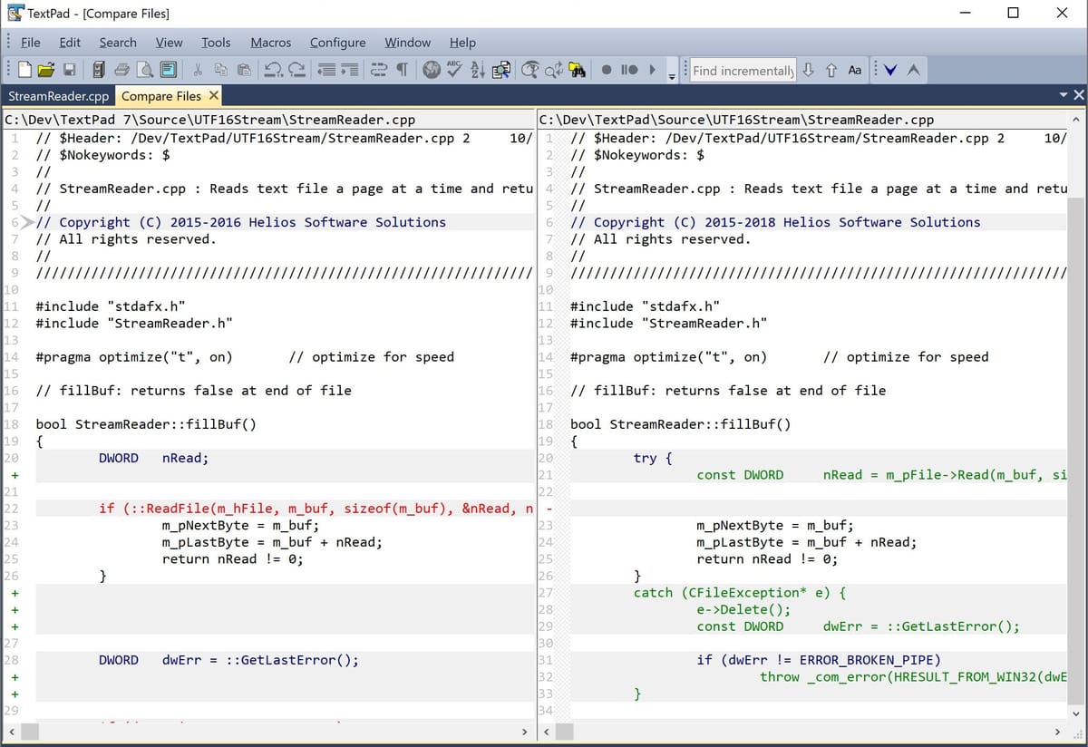Click the left pane scroll right arrow
1088x747 pixels.
click(523, 732)
